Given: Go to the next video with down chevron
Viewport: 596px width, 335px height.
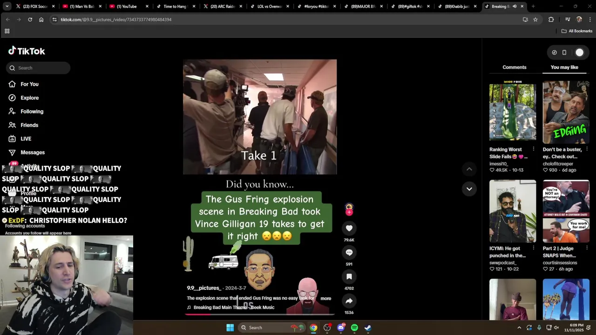Looking at the screenshot, I should click(469, 189).
